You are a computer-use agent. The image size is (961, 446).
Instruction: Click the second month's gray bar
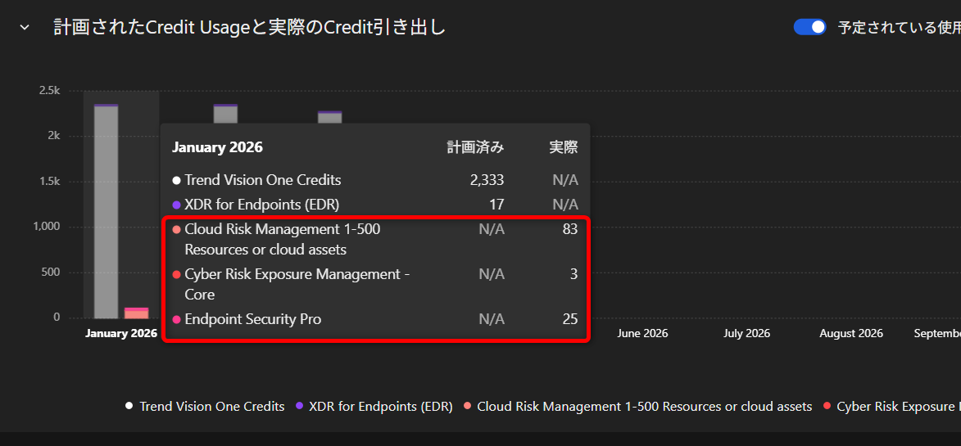point(225,115)
